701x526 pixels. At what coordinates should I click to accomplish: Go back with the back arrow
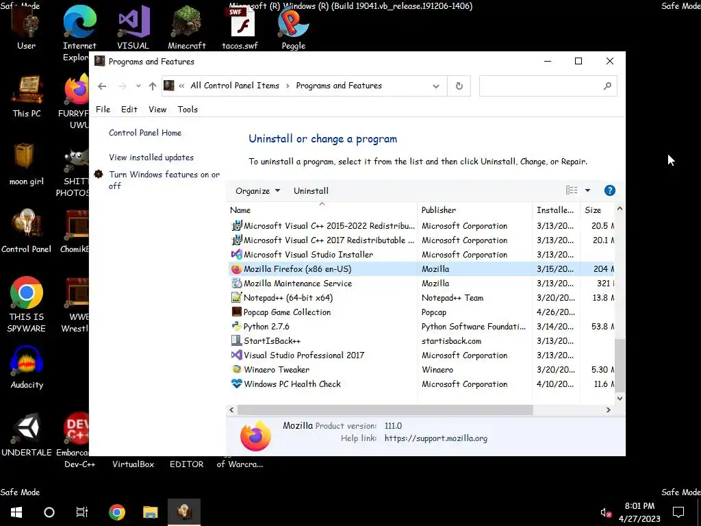102,86
